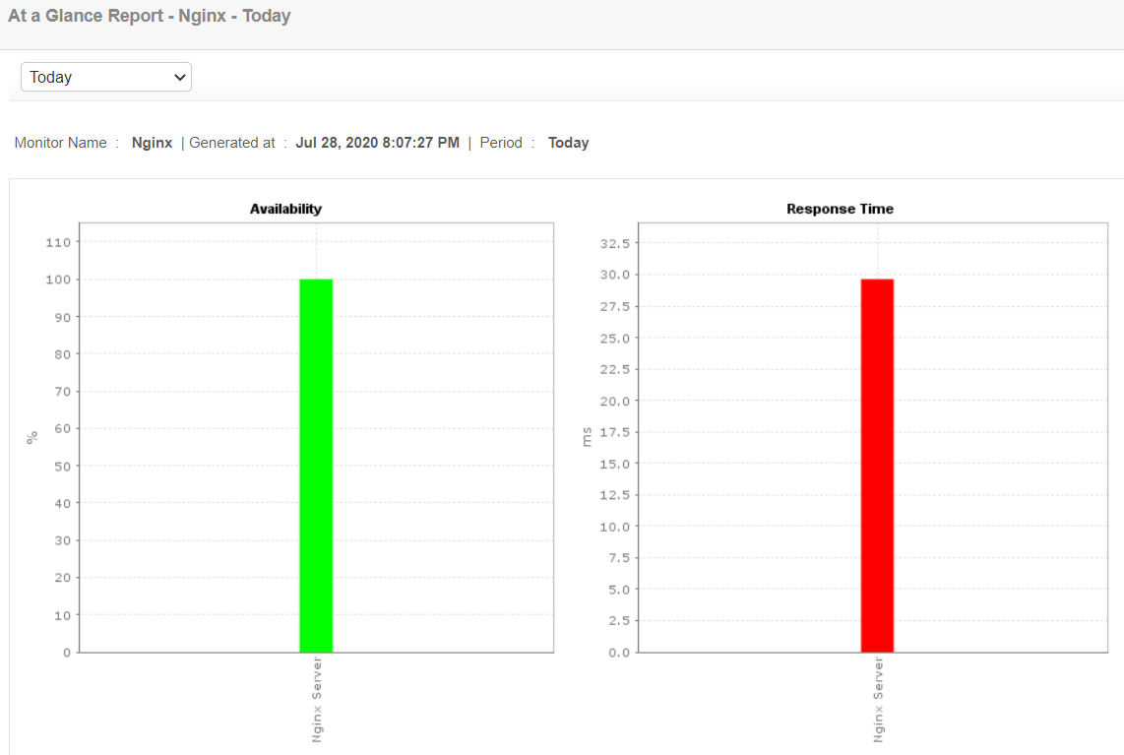This screenshot has width=1124, height=755.
Task: Click the % axis label of Availability chart
Action: (x=31, y=437)
